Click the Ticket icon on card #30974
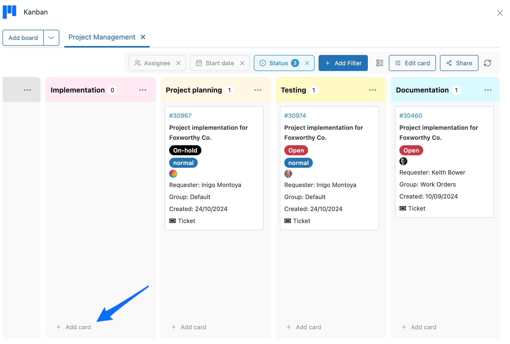 tap(288, 221)
